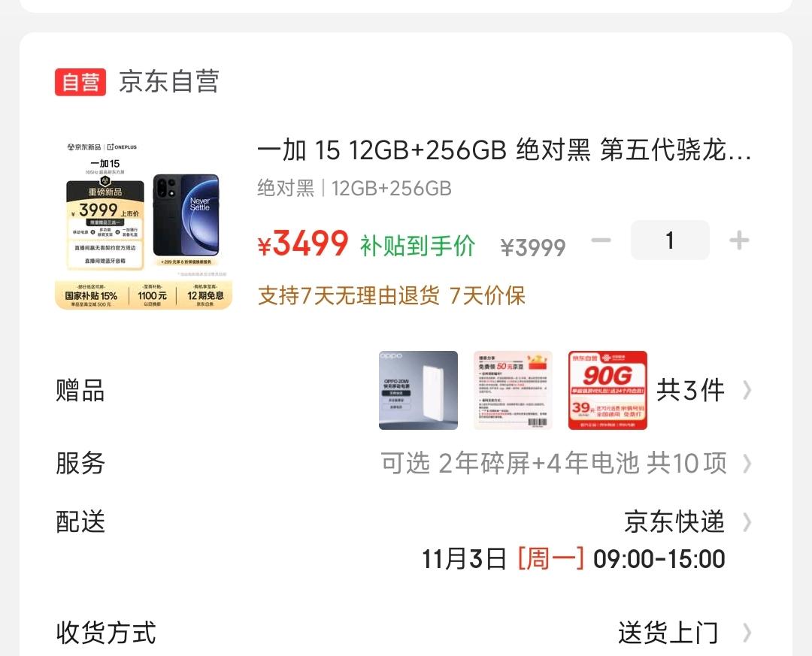Viewport: 812px width, 656px height.
Task: Tap the 50元京豆 coupon gift thumbnail
Action: click(x=513, y=391)
